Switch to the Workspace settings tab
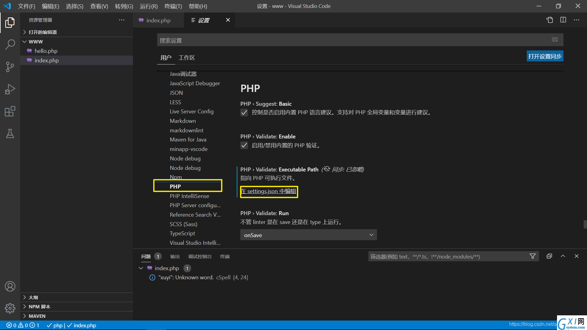 pos(186,57)
